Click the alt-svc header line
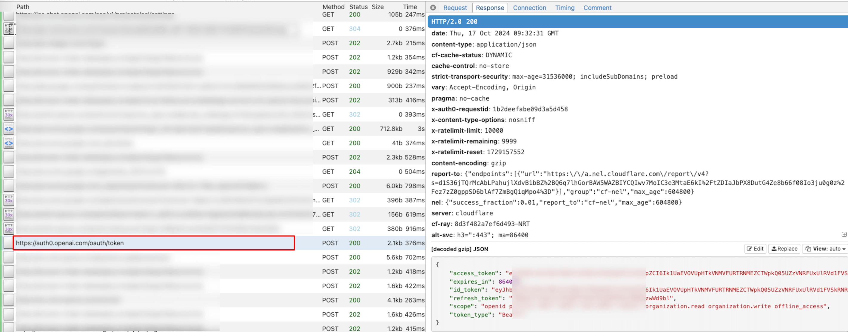This screenshot has height=332, width=848. coord(480,235)
